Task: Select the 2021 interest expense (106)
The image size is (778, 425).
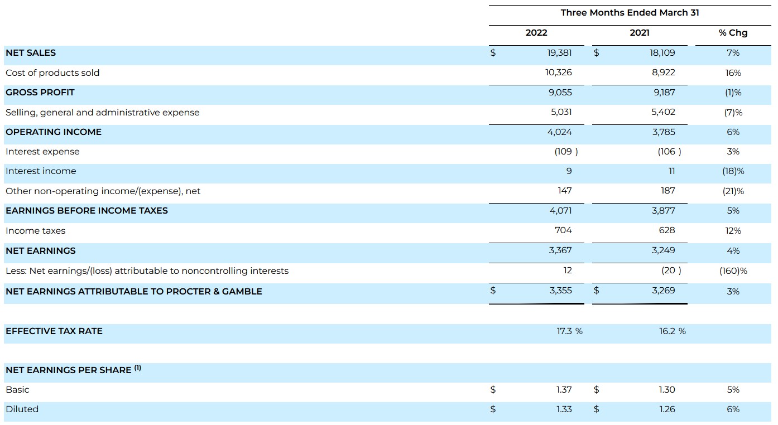Action: (670, 152)
